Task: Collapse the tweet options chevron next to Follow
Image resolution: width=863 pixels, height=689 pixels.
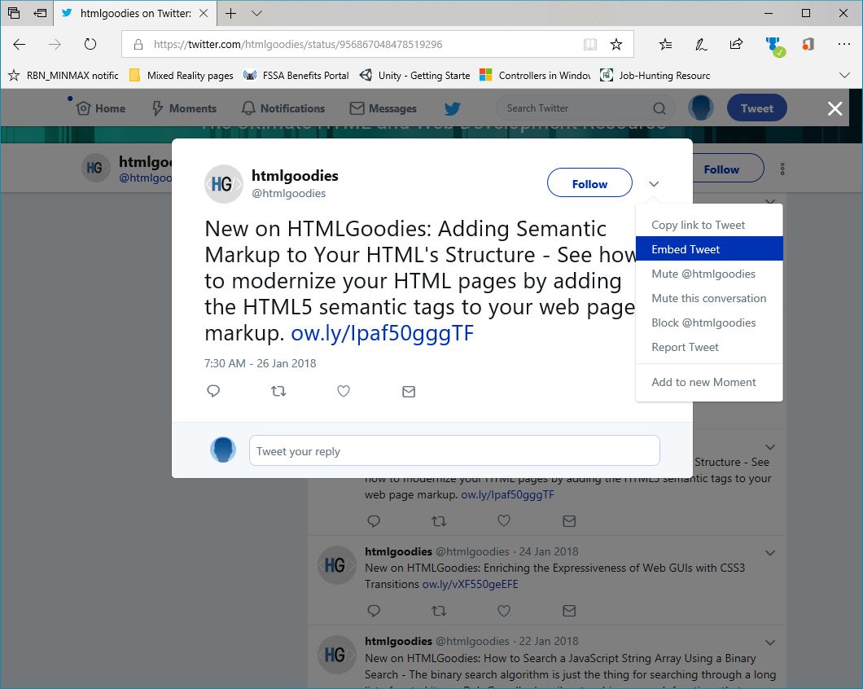Action: coord(654,184)
